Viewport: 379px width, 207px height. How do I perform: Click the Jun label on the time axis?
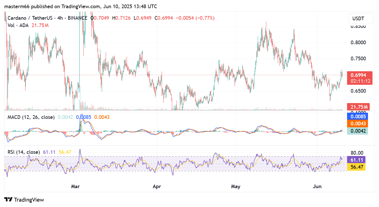click(317, 186)
